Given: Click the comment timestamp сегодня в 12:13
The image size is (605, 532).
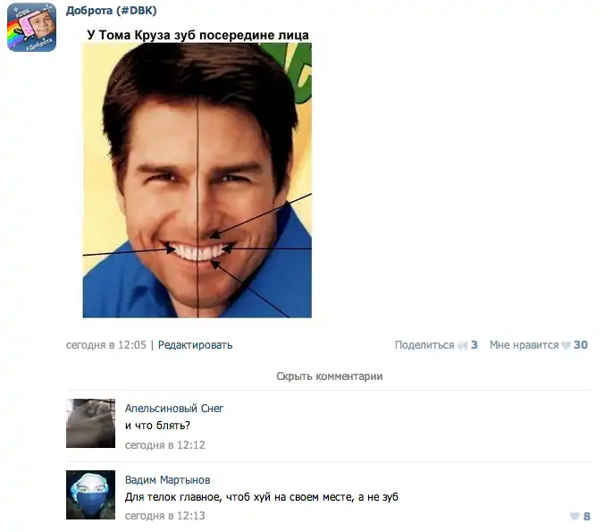Looking at the screenshot, I should click(164, 516).
